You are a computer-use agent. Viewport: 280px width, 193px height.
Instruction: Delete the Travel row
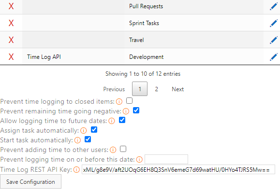coord(11,40)
